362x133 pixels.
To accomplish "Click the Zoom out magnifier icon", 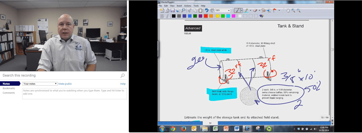I will (299, 10).
